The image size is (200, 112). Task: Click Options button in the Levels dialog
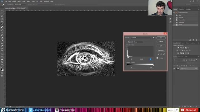(x=161, y=50)
